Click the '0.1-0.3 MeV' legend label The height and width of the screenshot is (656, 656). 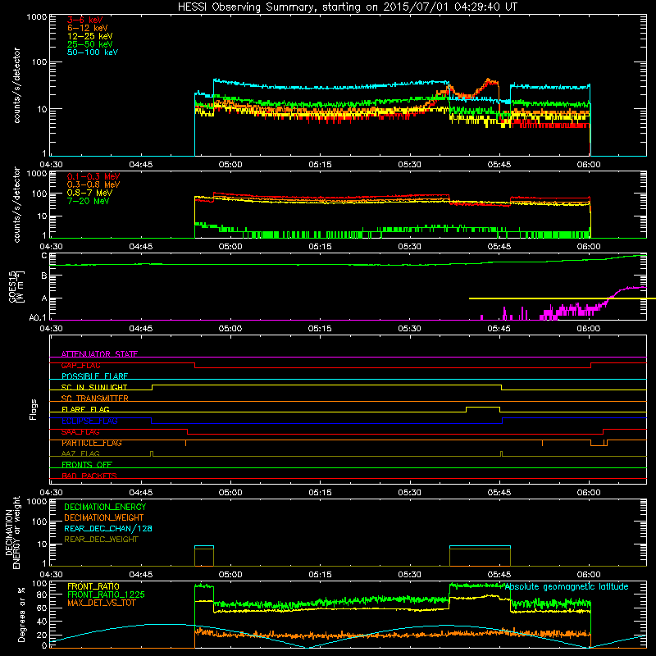pyautogui.click(x=93, y=176)
